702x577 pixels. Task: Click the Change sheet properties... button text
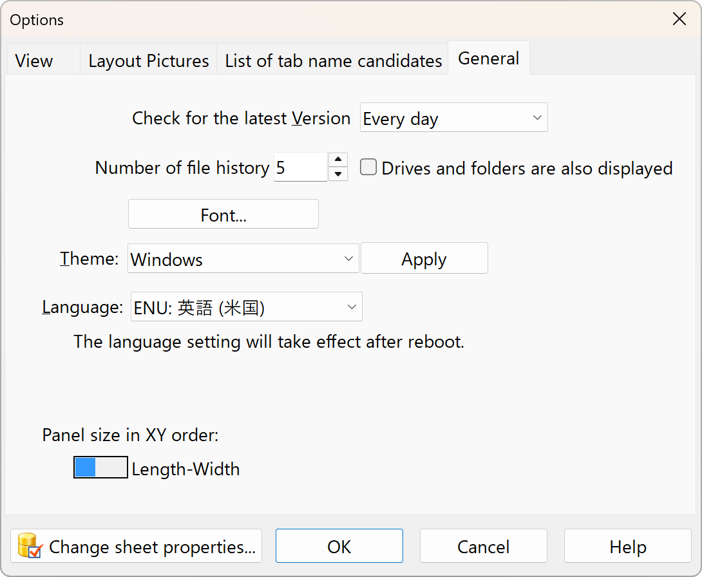point(152,547)
